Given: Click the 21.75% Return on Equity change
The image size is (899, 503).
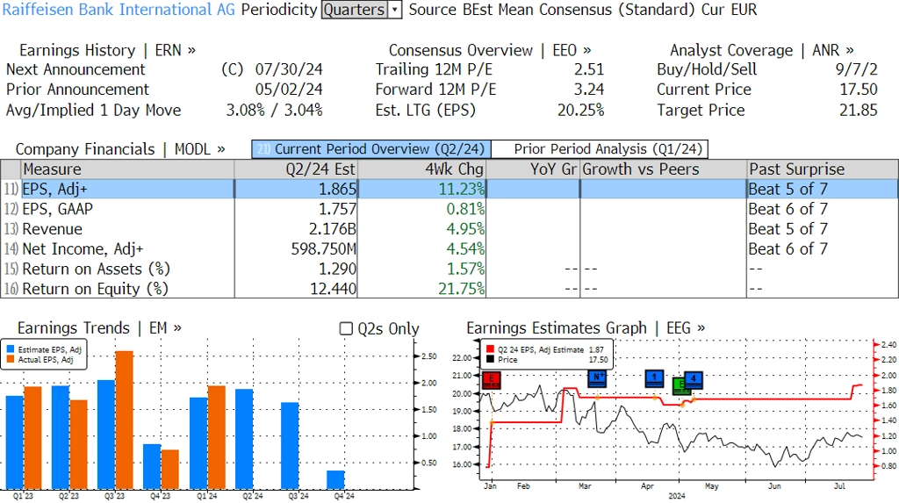Looking at the screenshot, I should 462,289.
